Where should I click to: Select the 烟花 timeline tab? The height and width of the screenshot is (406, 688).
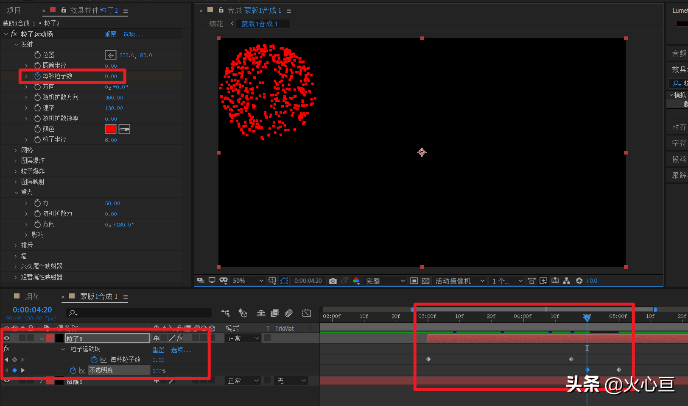click(32, 296)
